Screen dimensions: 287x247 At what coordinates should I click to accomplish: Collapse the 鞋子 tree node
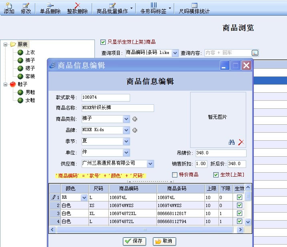pyautogui.click(x=5, y=84)
